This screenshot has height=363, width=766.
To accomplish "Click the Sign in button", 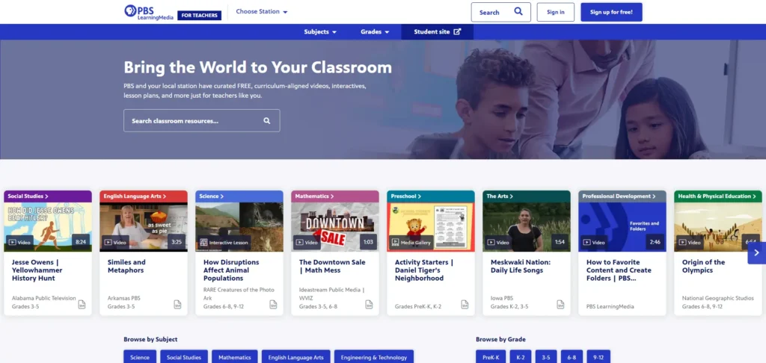I will 556,12.
